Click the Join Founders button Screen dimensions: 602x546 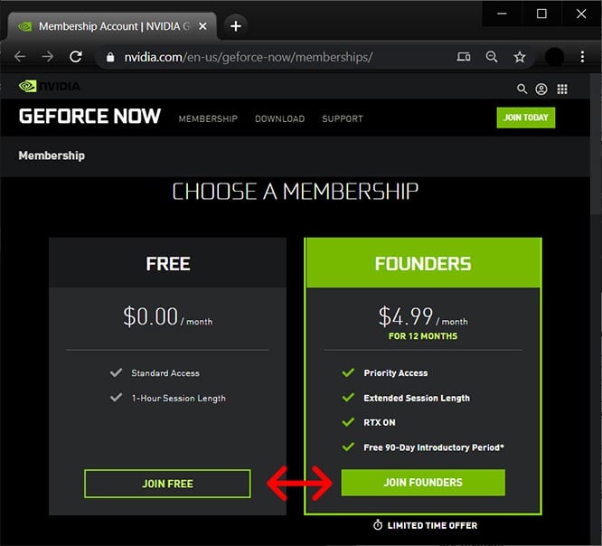click(423, 483)
